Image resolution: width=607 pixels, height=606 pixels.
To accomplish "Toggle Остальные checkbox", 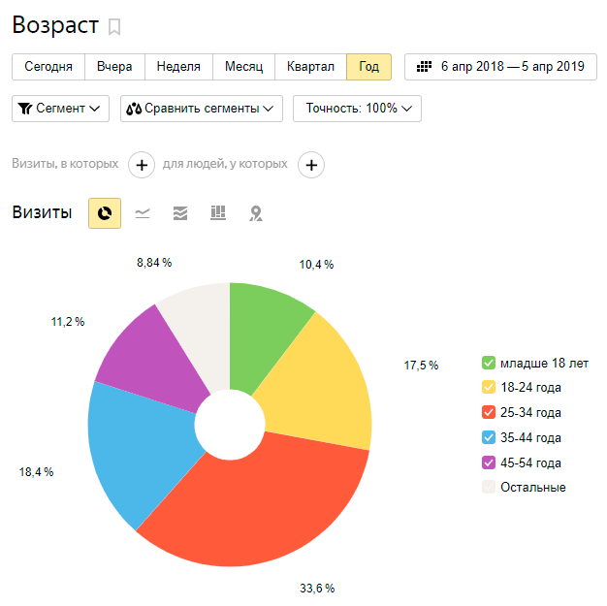I will pos(489,487).
